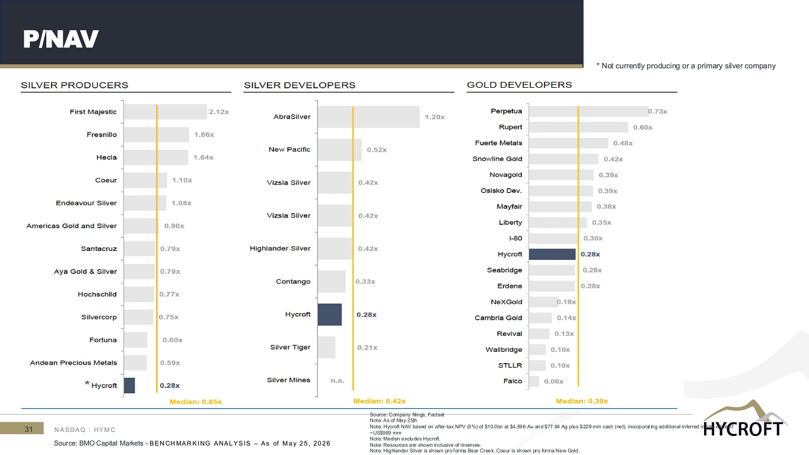Viewport: 809px width, 455px height.
Task: Select the 0.52x value
Action: pos(377,150)
